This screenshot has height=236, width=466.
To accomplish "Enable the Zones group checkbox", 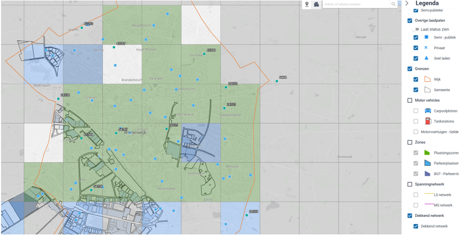I will 410,143.
